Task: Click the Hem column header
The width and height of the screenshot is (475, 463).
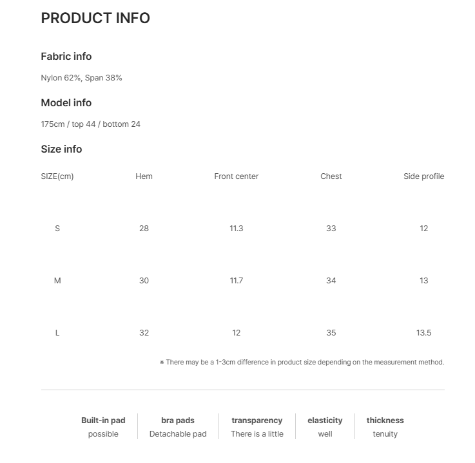Action: click(x=144, y=176)
